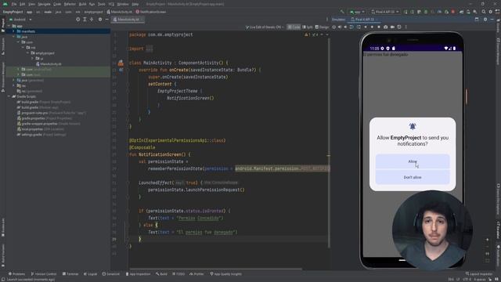
Task: Open the File menu
Action: coord(14,4)
